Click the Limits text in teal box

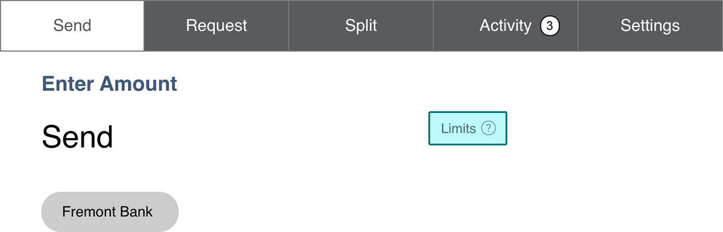[x=459, y=129]
